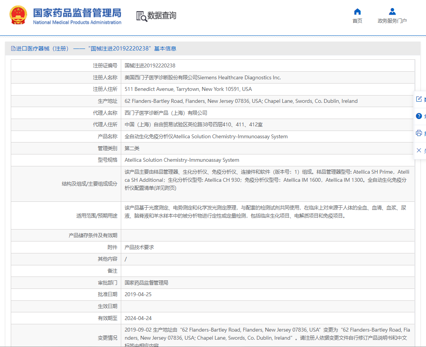Click the 中国（上海）自由贸易试验区 agent address

coord(194,124)
